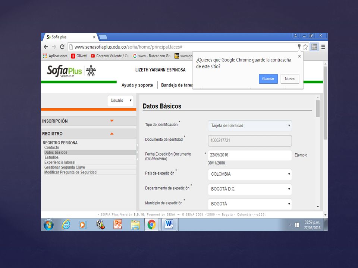Click Guardar to save the password
The image size is (358, 268).
pyautogui.click(x=268, y=79)
